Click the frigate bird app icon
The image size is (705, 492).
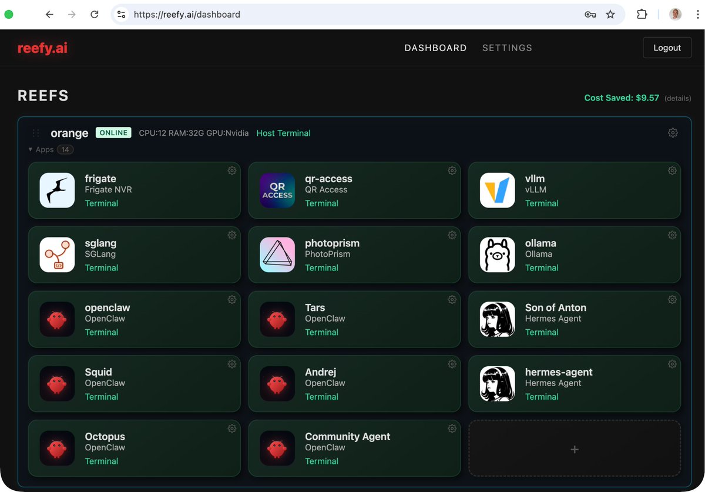click(x=57, y=190)
